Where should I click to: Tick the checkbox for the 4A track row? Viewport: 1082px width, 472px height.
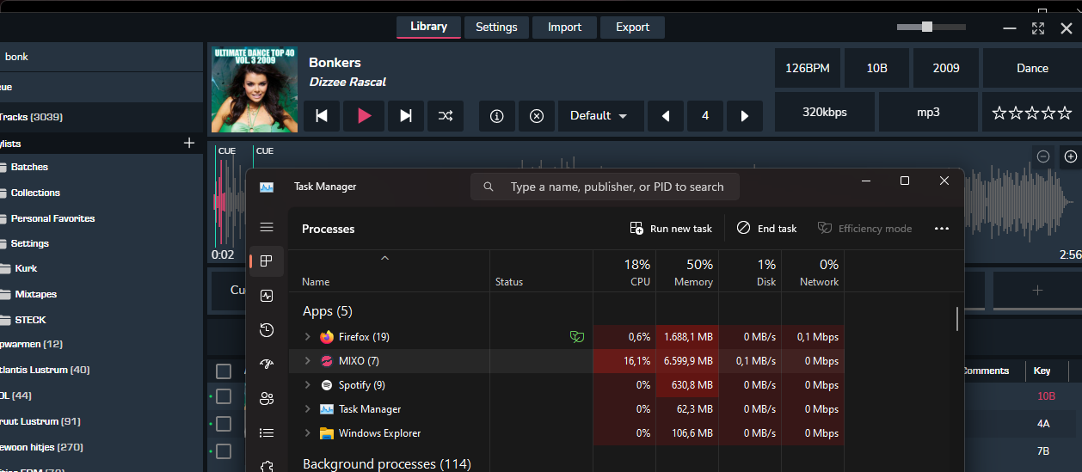pyautogui.click(x=224, y=424)
